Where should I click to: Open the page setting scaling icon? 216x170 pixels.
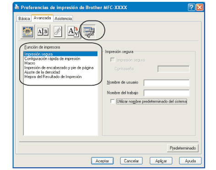click(73, 32)
